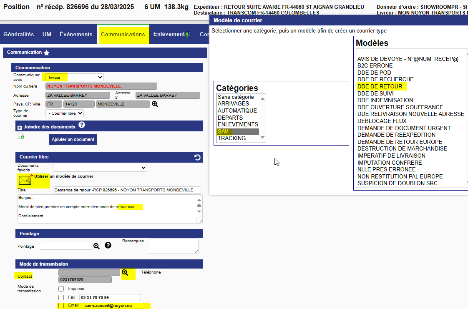The width and height of the screenshot is (468, 309).
Task: Open the Événements tab
Action: point(76,34)
